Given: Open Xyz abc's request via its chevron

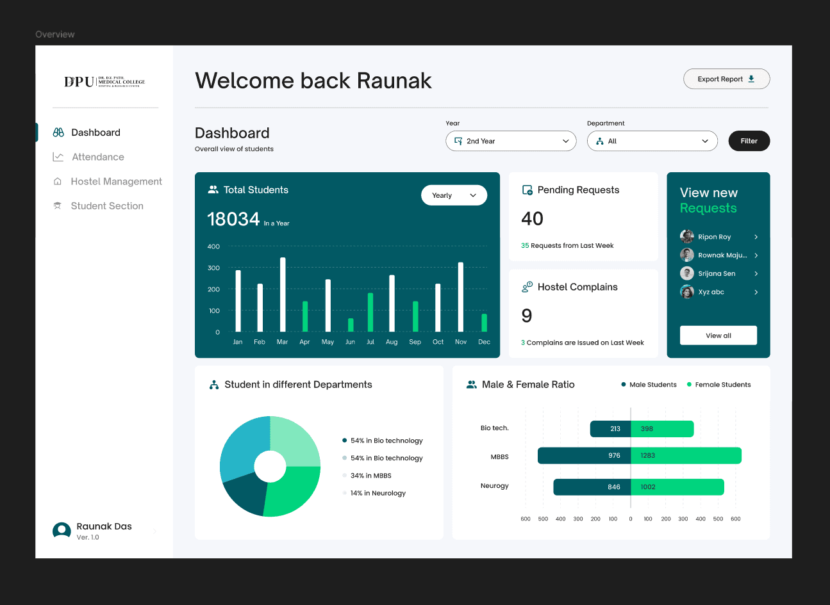Looking at the screenshot, I should (x=756, y=293).
